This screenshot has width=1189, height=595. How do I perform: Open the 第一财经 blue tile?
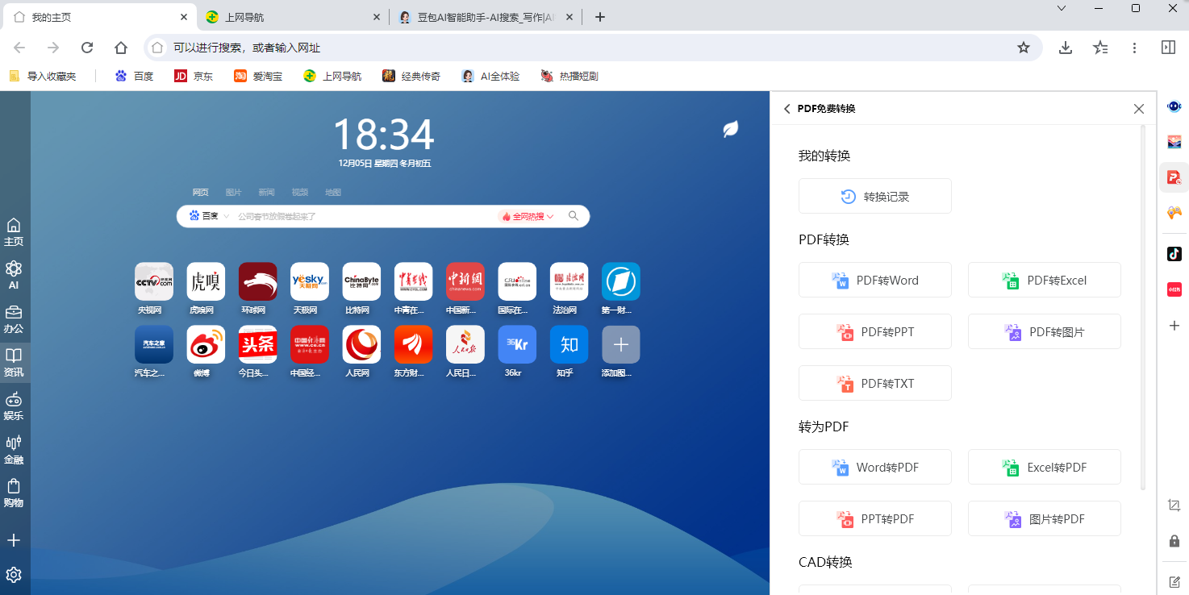[x=621, y=281]
